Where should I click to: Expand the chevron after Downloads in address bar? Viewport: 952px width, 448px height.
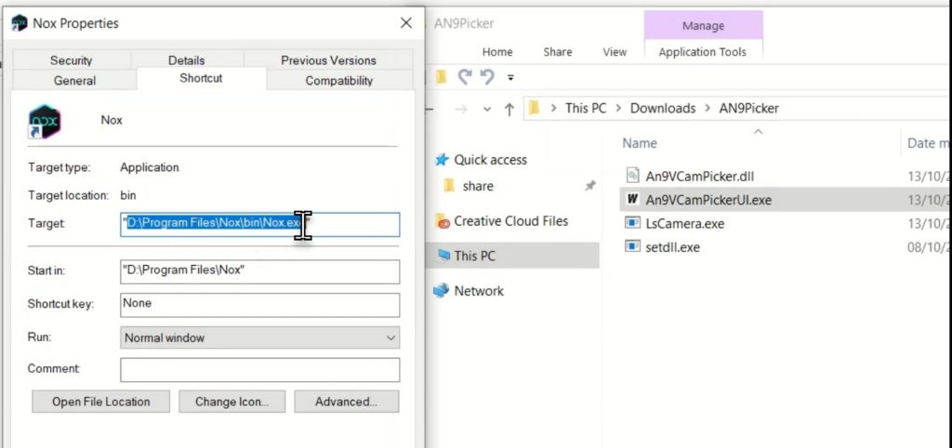(707, 109)
